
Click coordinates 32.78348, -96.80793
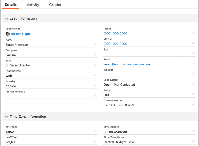click(x=119, y=105)
